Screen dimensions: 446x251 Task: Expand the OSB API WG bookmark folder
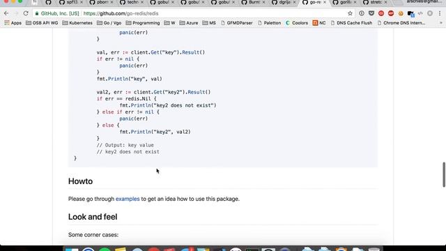[42, 23]
